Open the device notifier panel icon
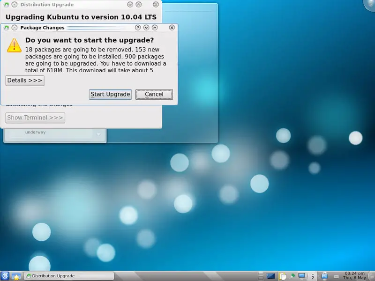 pos(324,276)
